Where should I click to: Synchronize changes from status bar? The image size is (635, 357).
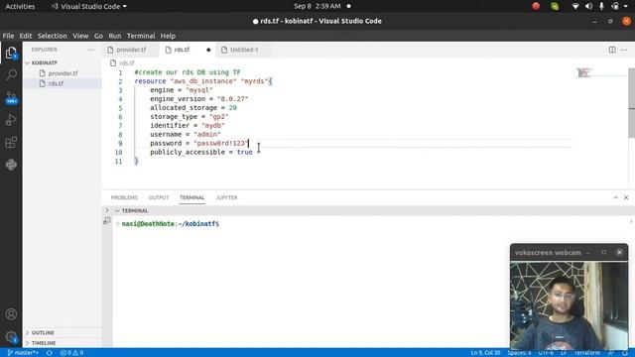[x=49, y=353]
